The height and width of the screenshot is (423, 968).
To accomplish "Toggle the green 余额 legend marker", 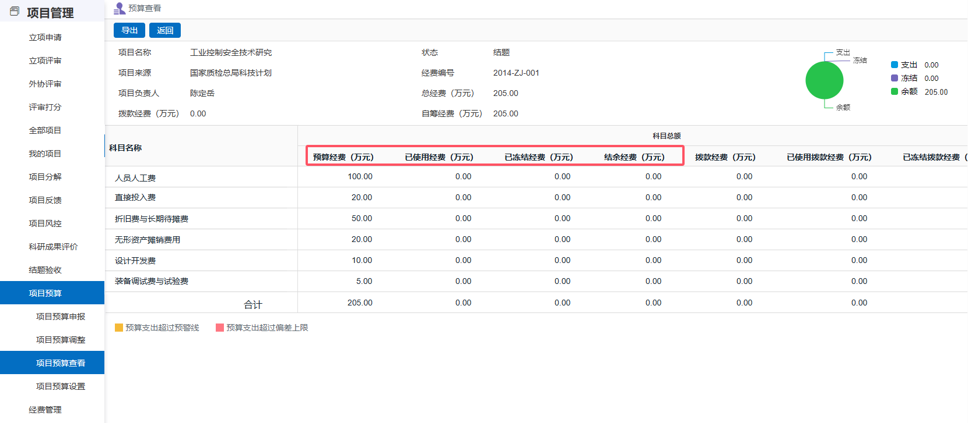I will click(x=894, y=91).
